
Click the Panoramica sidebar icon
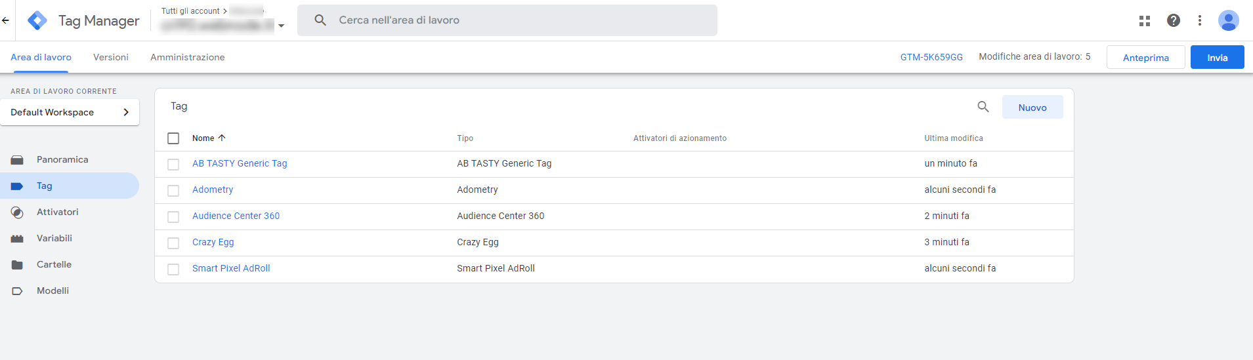17,160
